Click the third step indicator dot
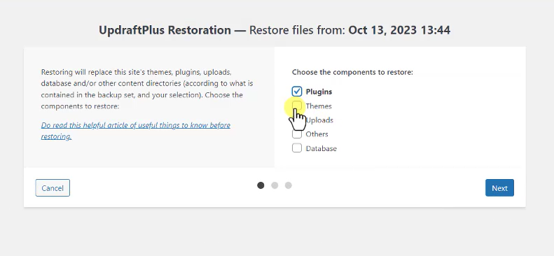Screen dimensions: 554x256 [x=289, y=185]
